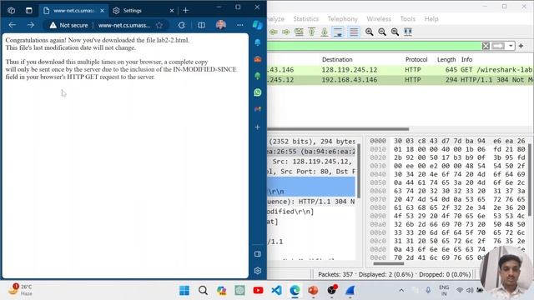Add page to favorites star
The image size is (534, 300).
(x=159, y=25)
